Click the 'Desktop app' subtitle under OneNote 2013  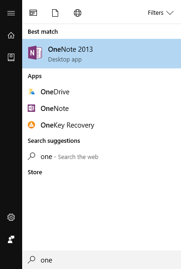(x=65, y=60)
